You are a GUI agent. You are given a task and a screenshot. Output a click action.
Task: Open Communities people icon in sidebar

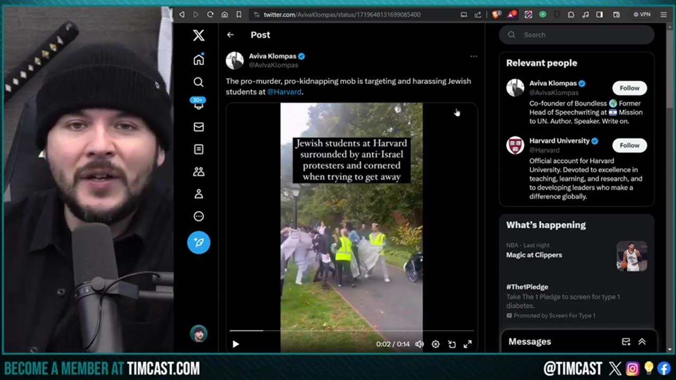[x=199, y=172]
